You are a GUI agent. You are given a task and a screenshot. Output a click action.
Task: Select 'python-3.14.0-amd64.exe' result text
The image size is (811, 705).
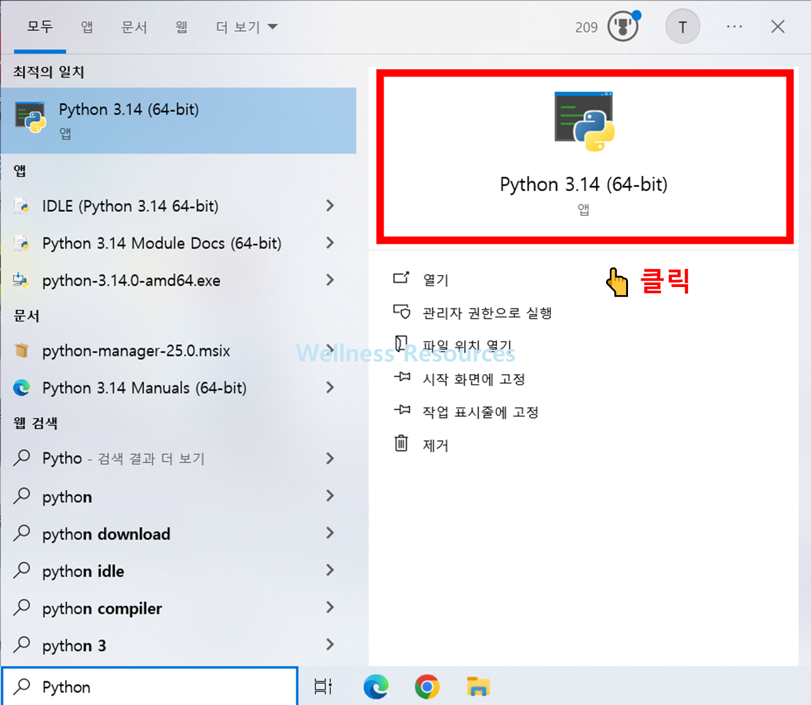point(132,281)
